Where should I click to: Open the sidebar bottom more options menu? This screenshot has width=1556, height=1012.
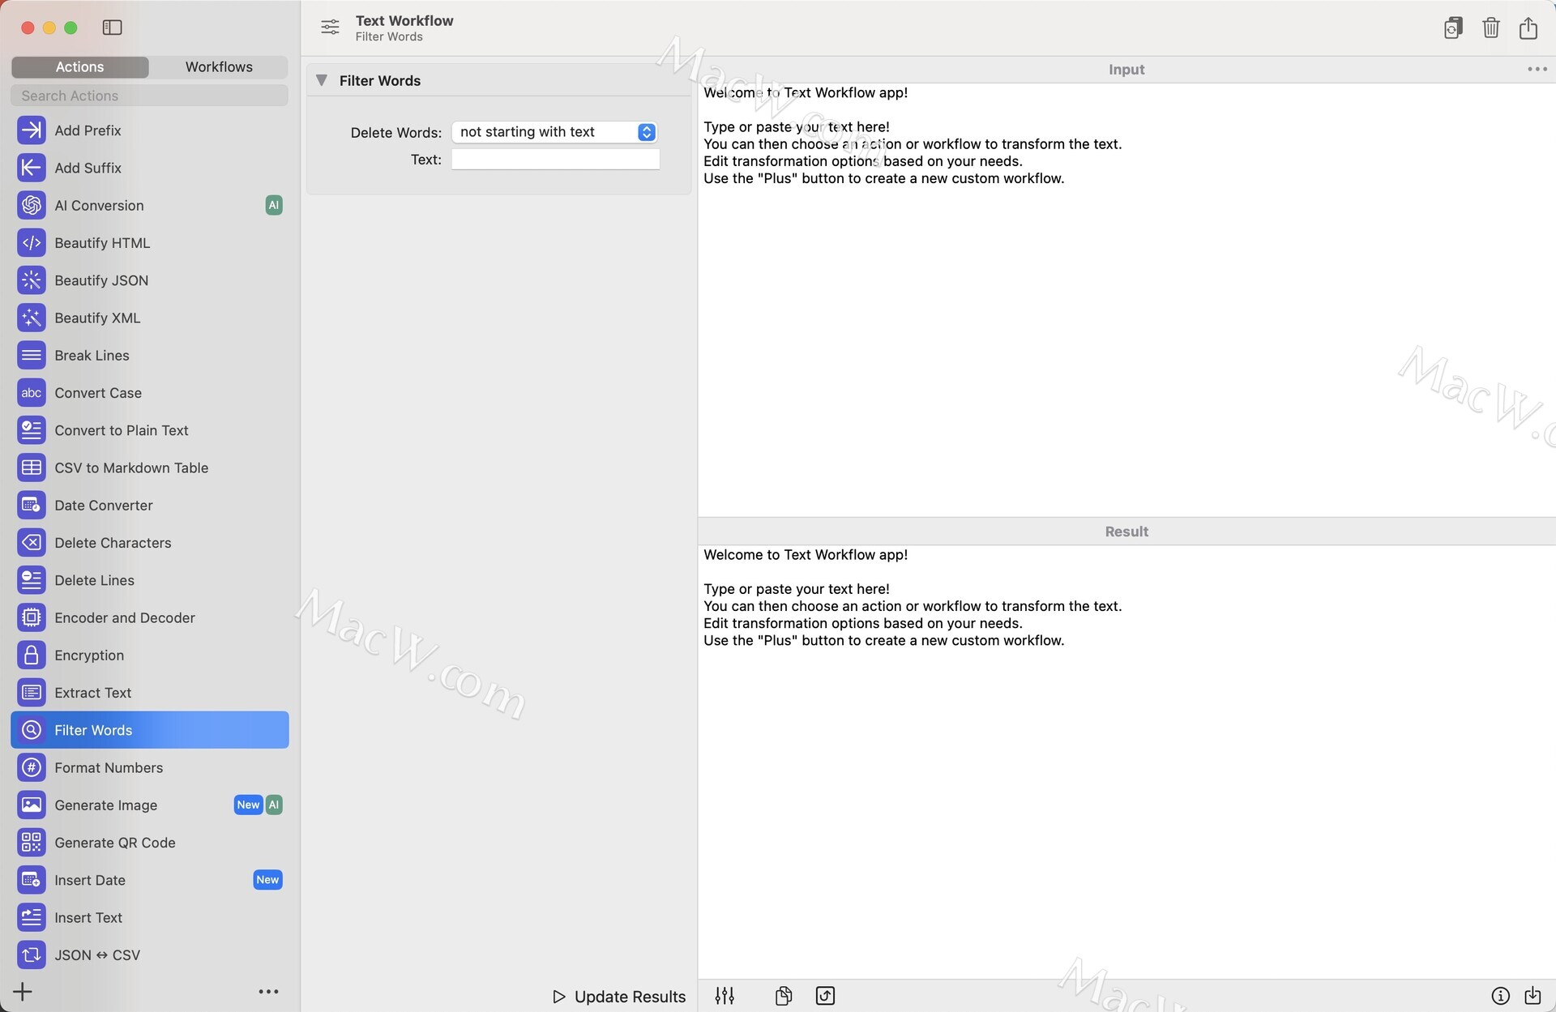click(x=268, y=991)
